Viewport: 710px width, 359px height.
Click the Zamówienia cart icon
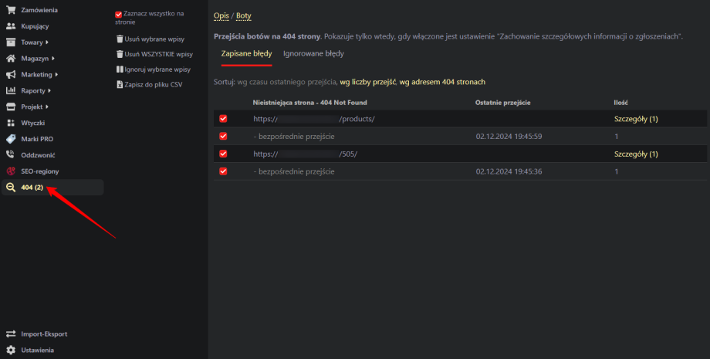[x=11, y=10]
